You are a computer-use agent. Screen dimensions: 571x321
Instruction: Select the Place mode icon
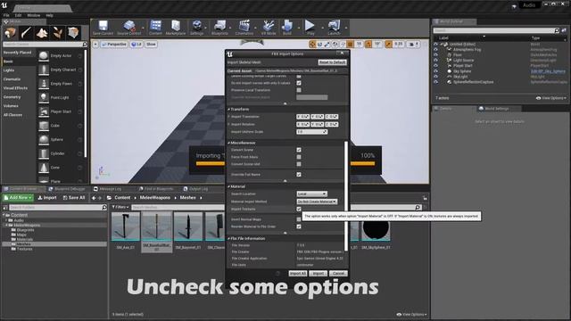(10, 33)
